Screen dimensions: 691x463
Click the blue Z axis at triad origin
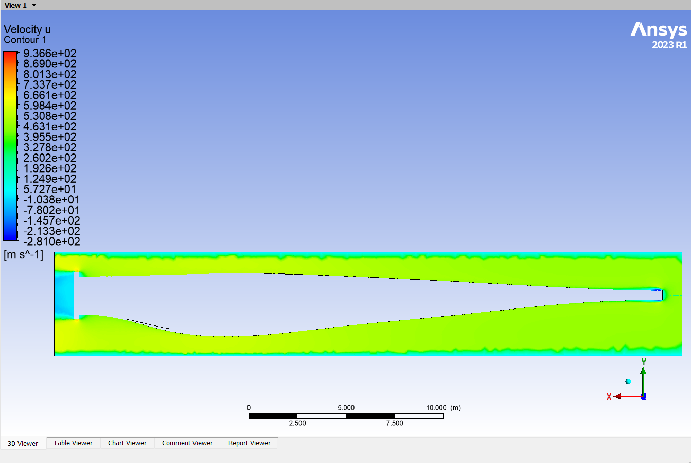click(643, 397)
